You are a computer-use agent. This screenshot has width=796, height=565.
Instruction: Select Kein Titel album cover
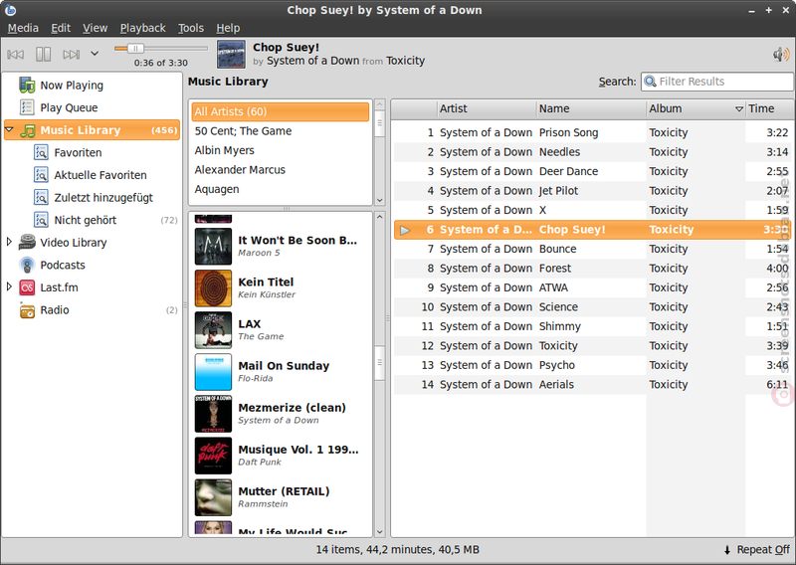213,288
